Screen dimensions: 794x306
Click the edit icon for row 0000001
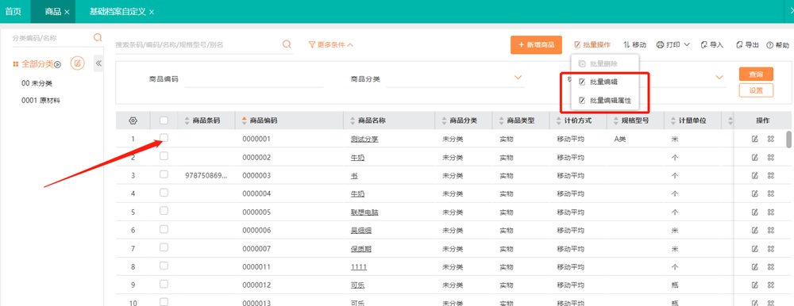pyautogui.click(x=754, y=139)
